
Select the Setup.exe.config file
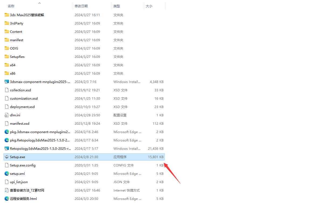coord(23,165)
